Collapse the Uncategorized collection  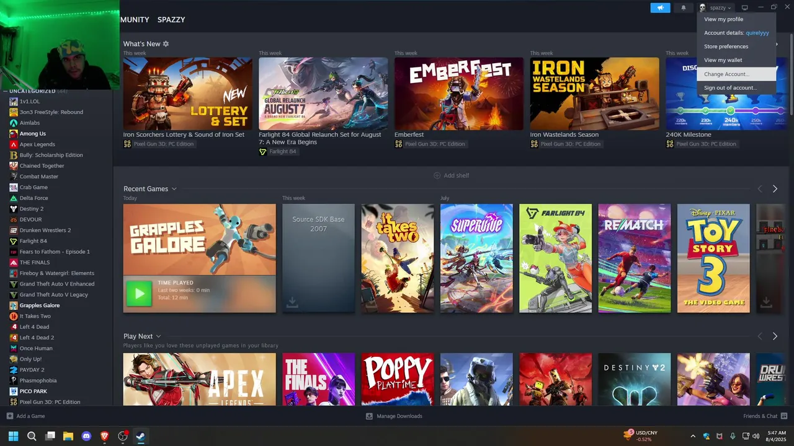coord(6,91)
